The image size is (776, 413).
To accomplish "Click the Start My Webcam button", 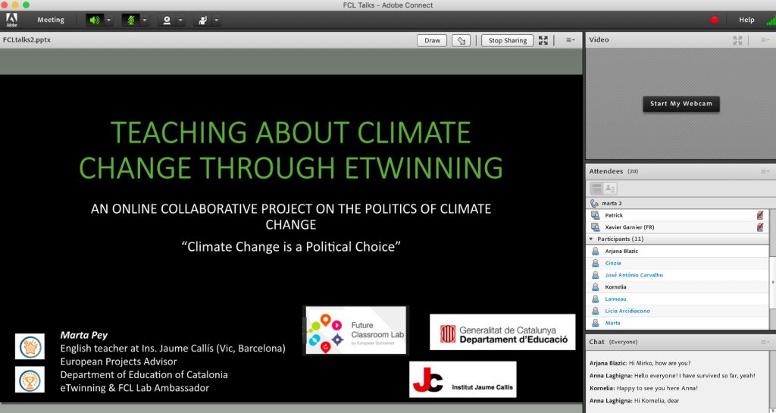I will coord(681,104).
